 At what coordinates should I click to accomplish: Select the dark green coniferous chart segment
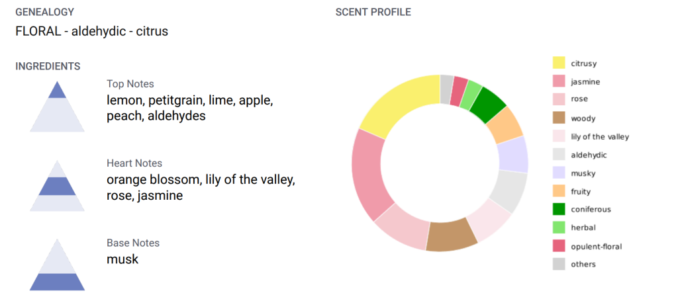pos(491,105)
